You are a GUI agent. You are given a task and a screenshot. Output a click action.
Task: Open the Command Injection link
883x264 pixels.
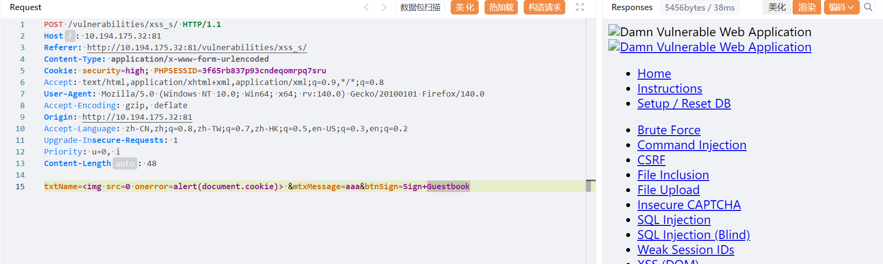pyautogui.click(x=692, y=145)
